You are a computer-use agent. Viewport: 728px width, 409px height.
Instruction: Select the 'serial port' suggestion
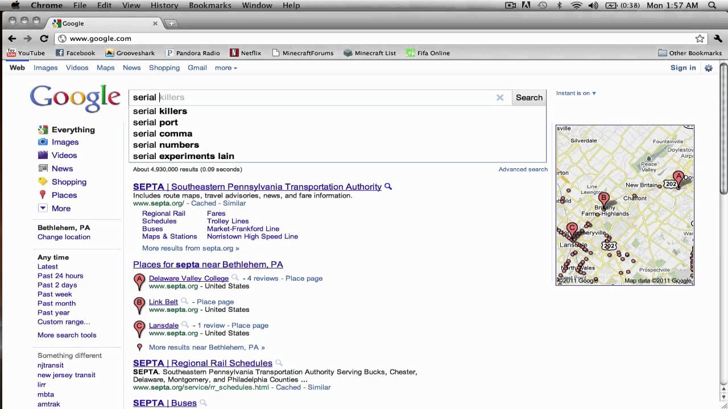point(337,122)
